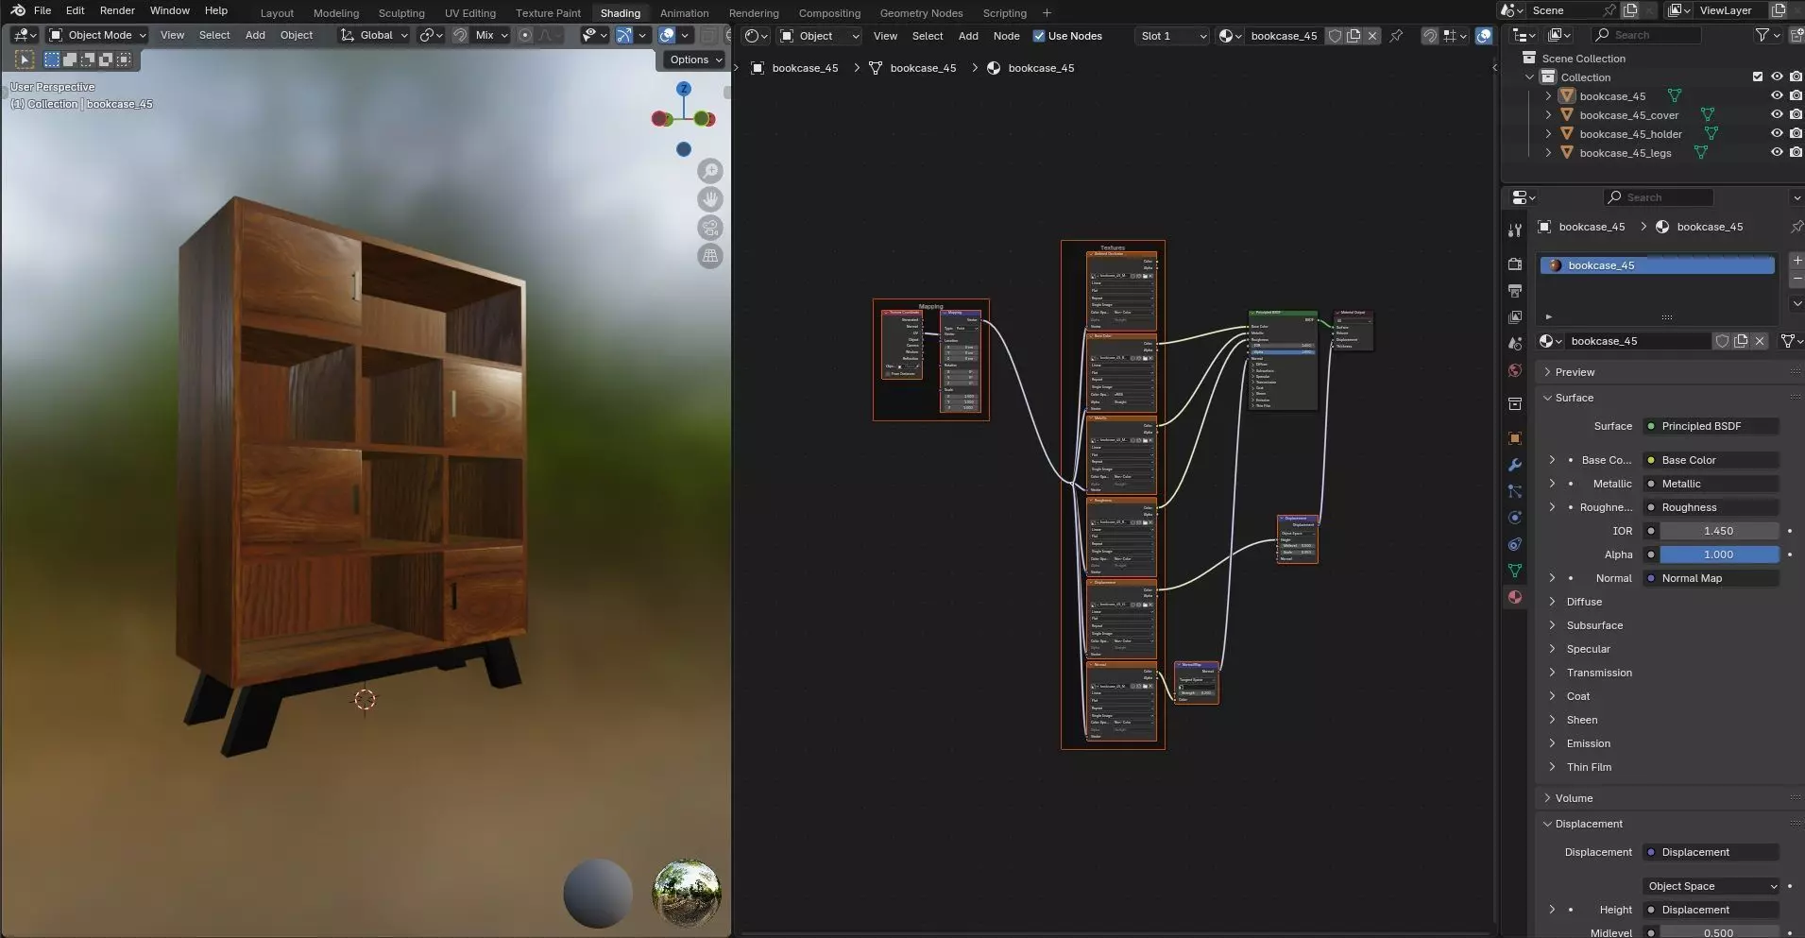The width and height of the screenshot is (1805, 938).
Task: Click the Normal Map linked input button
Action: [1711, 578]
